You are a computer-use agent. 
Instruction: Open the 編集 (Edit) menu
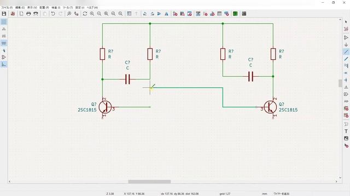(x=20, y=8)
